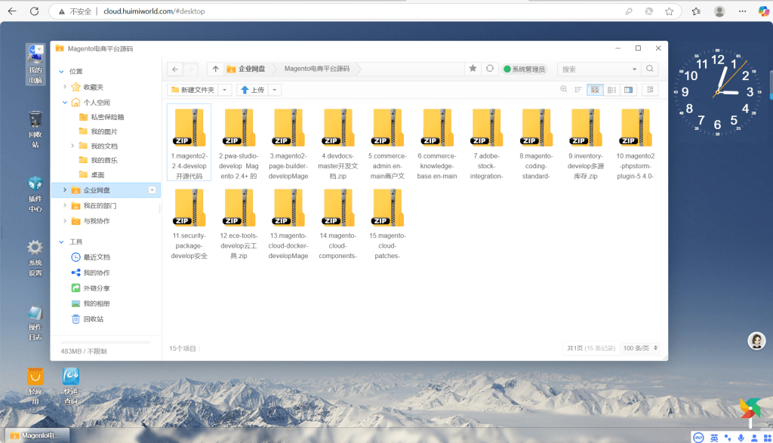Screen dimensions: 773x443
Task: Open the 回收站 desktop icon with trash can
Action: pos(35,129)
